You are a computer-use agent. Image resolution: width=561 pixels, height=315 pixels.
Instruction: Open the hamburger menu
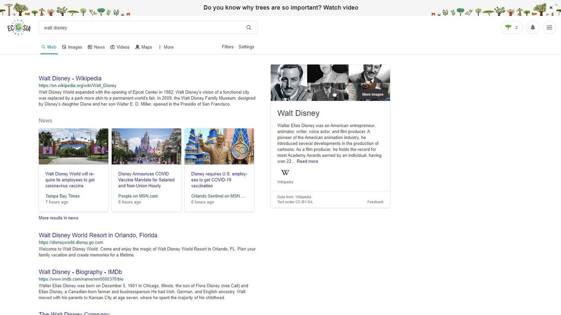click(549, 27)
